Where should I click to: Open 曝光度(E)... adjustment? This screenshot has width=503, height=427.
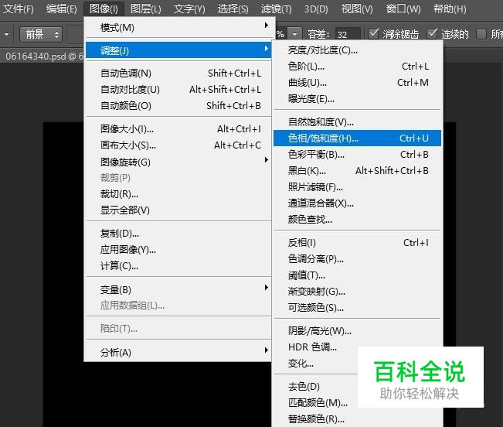tap(358, 99)
